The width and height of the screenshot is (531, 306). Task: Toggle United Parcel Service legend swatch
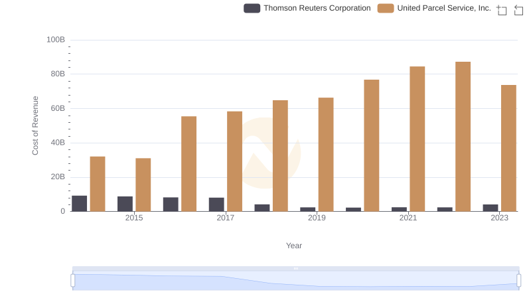coord(386,8)
